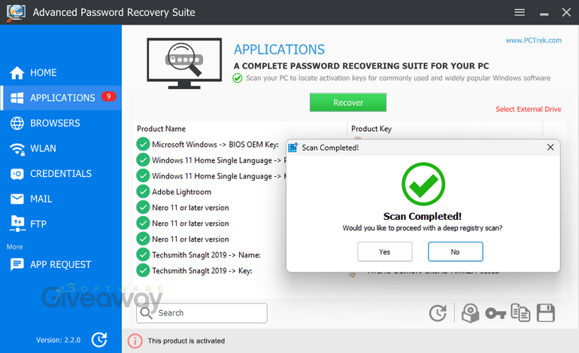The height and width of the screenshot is (353, 579).
Task: Click the Product Name column header
Action: click(x=162, y=129)
